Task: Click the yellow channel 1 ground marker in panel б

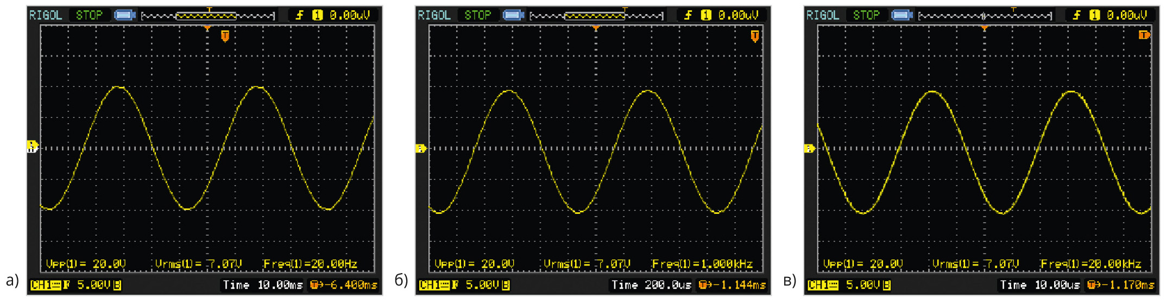Action: pos(421,148)
